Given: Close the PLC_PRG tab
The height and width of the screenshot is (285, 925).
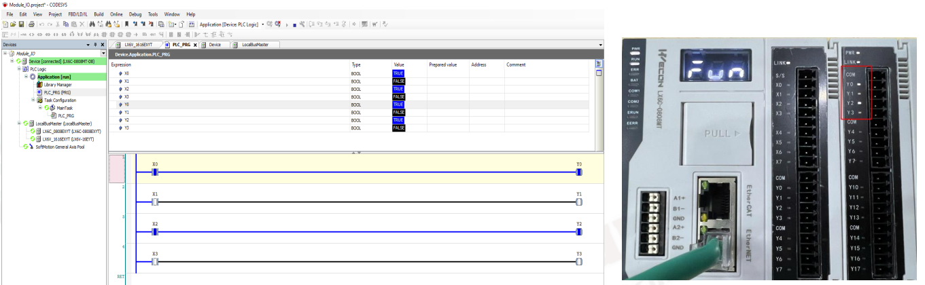Looking at the screenshot, I should click(x=196, y=45).
